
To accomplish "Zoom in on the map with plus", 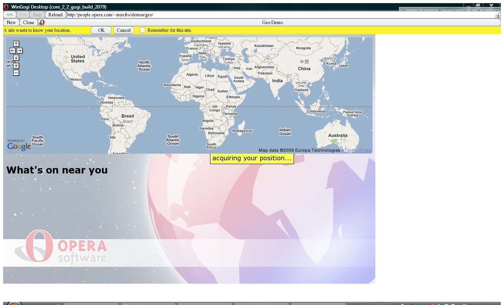I will (x=16, y=66).
